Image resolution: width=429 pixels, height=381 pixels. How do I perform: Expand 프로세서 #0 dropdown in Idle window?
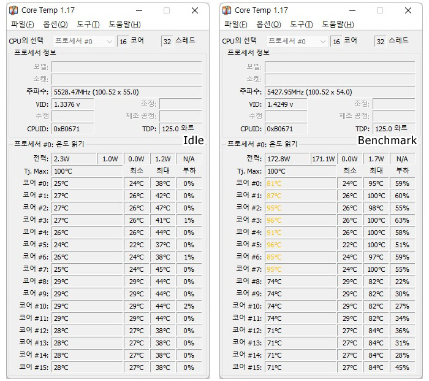(x=84, y=41)
